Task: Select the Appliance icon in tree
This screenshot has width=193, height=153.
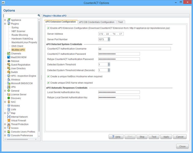Action: click(9, 20)
